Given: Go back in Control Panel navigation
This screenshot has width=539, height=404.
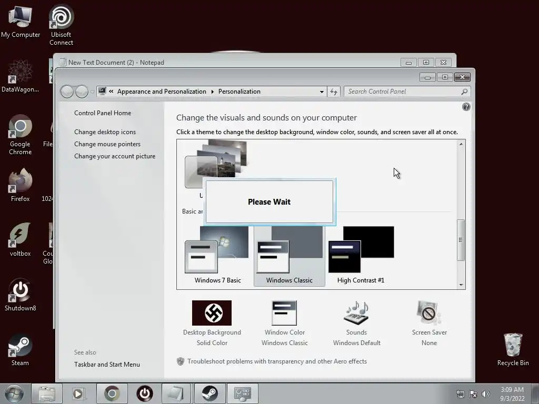Looking at the screenshot, I should pos(67,92).
